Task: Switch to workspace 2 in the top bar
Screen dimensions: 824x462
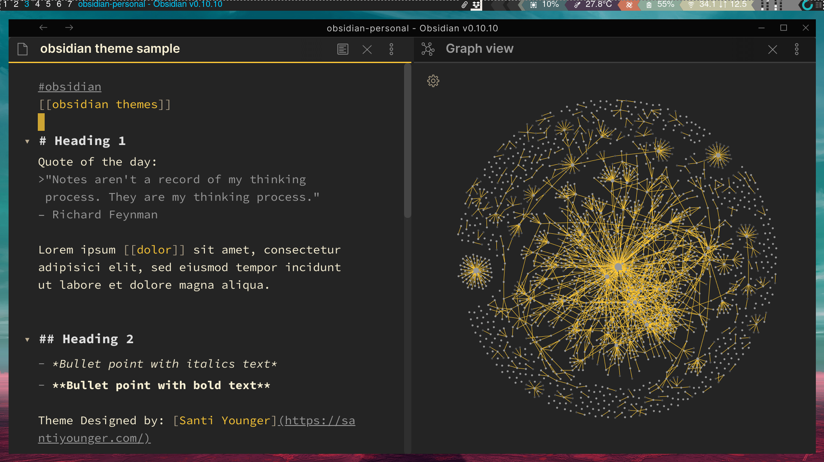Action: coord(16,4)
